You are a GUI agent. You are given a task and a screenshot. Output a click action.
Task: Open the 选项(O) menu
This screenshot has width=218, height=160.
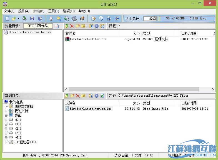tap(69, 11)
